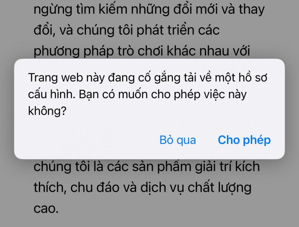Image resolution: width=299 pixels, height=227 pixels.
Task: Click the word "web" in the alert text
Action: click(x=72, y=78)
